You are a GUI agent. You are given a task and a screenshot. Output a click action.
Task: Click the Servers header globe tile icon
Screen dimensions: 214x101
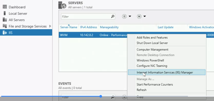62,5
